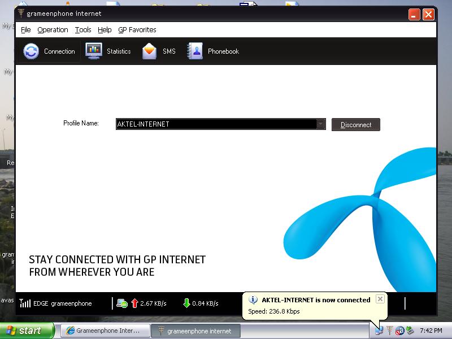Click the '0.84 KB/s' download speed text
The width and height of the screenshot is (452, 339).
coord(205,303)
